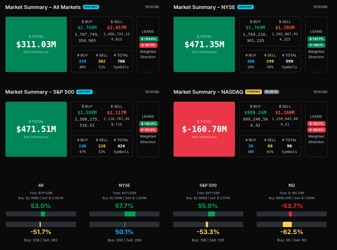Click the HISTORY badge beside NYSE summary
The width and height of the screenshot is (337, 250).
pyautogui.click(x=245, y=7)
